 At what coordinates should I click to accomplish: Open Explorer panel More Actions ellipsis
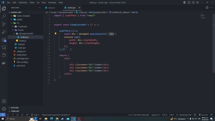point(40,8)
